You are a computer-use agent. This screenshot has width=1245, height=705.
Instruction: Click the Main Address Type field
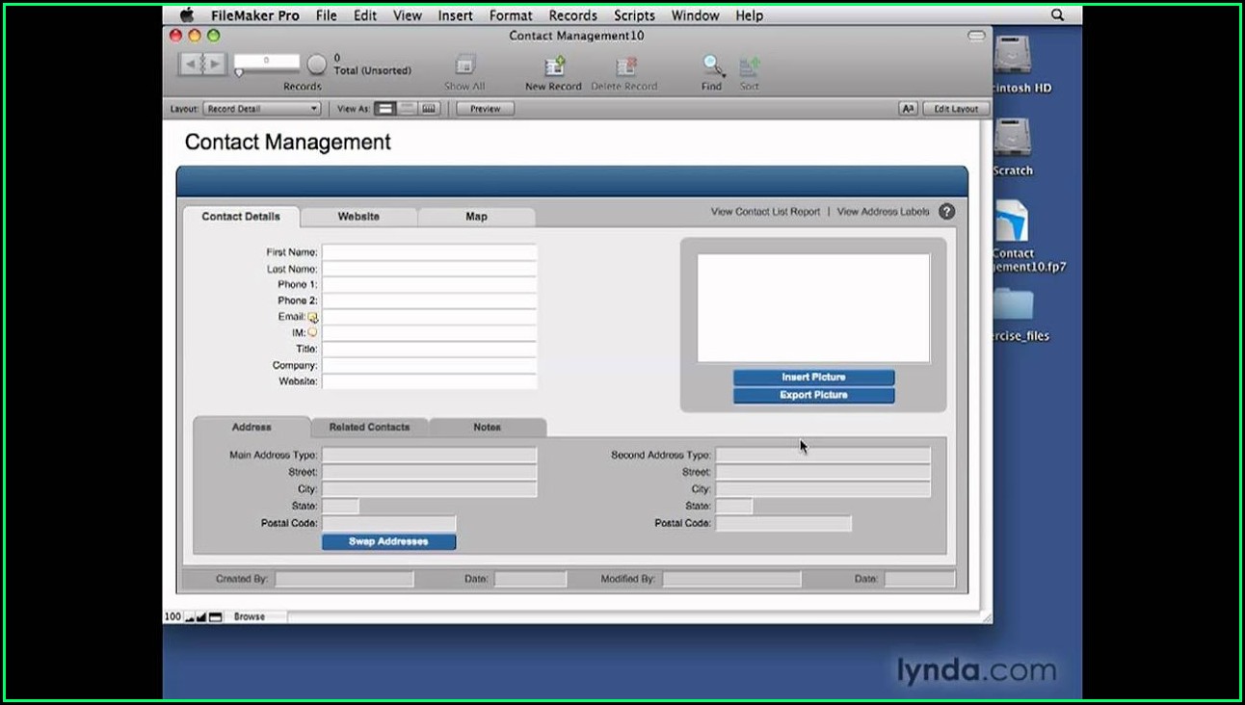[429, 455]
